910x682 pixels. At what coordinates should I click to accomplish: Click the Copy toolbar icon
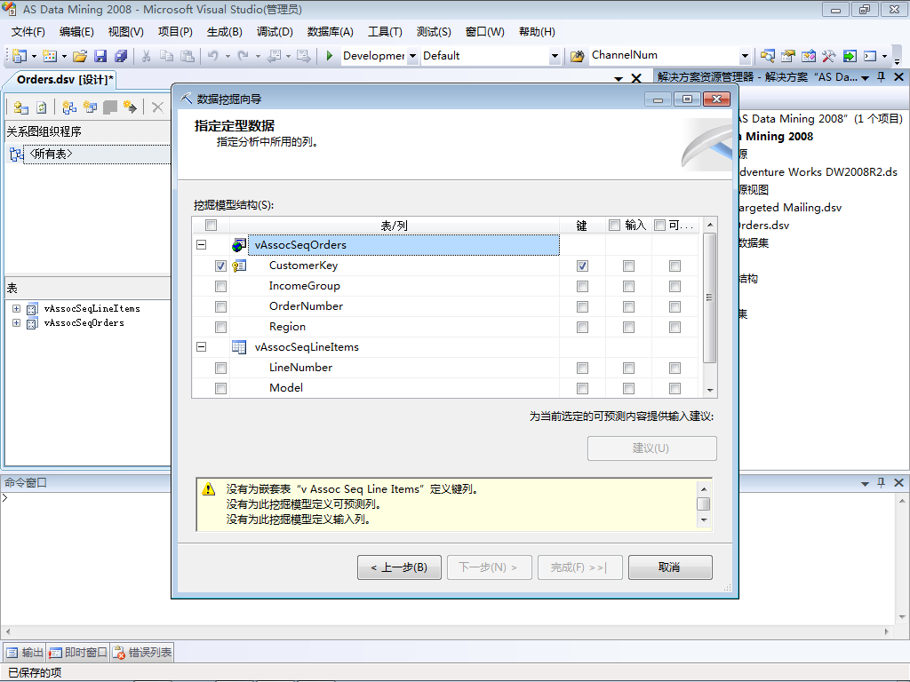(x=166, y=56)
